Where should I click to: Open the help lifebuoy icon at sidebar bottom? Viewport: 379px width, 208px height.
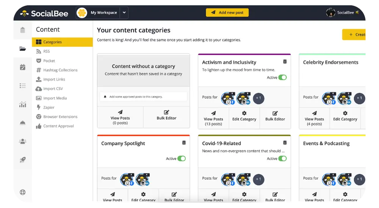tap(22, 192)
